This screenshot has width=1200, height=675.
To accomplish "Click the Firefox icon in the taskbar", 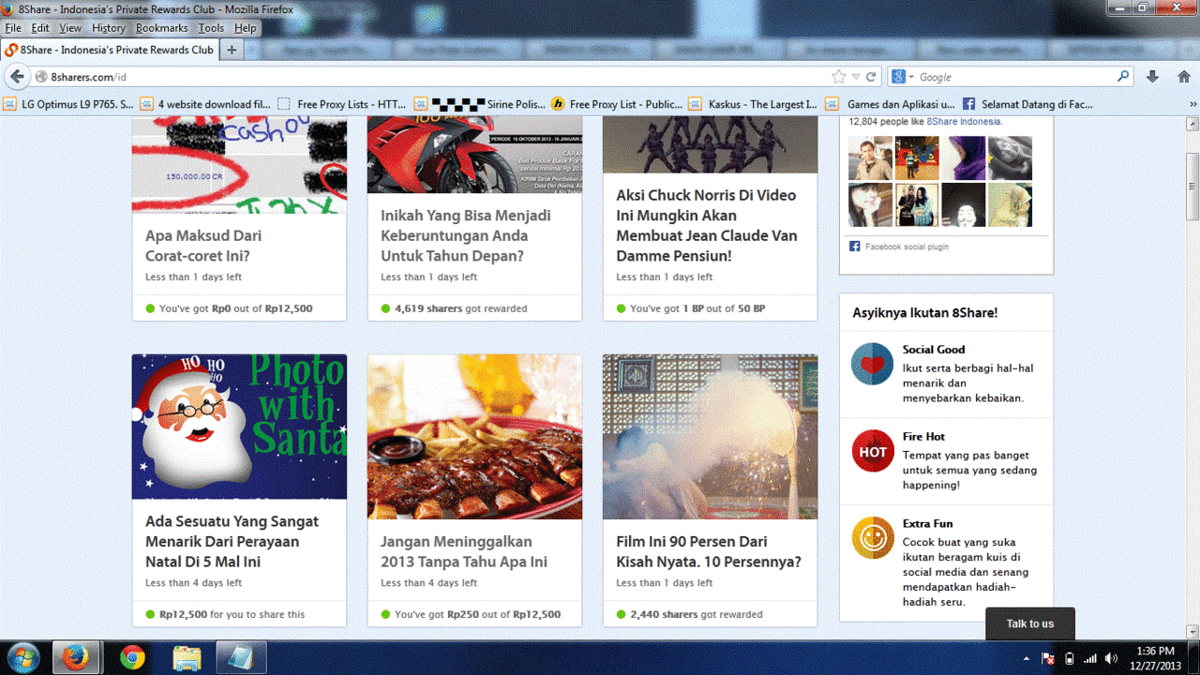I will coord(76,657).
